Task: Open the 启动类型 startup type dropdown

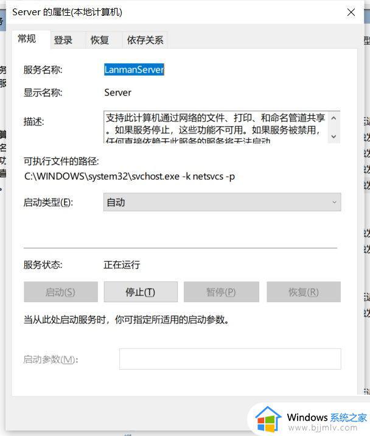Action: (222, 202)
